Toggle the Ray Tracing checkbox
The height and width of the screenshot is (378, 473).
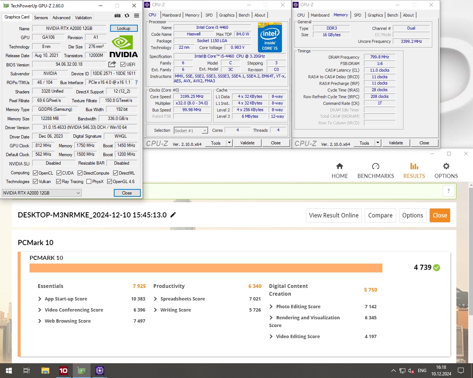pos(58,181)
